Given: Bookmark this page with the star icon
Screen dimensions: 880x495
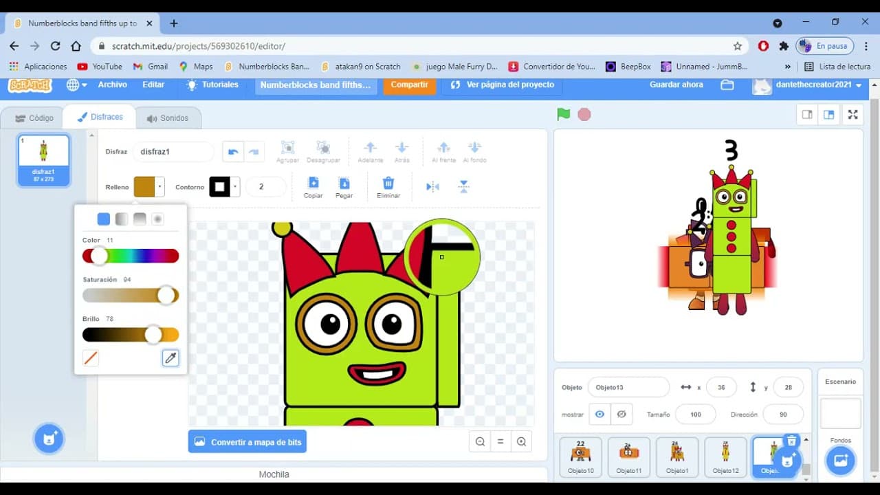Looking at the screenshot, I should click(x=738, y=46).
